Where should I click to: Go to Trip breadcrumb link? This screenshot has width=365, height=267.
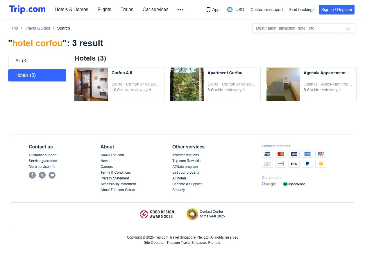coord(15,28)
